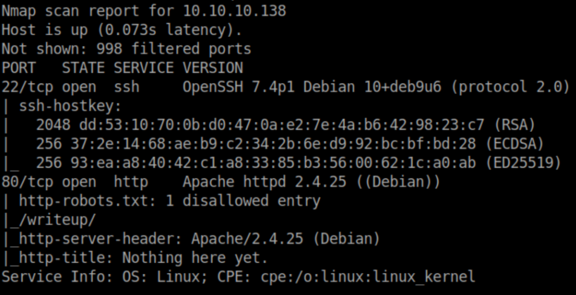Click the PORT column header
Screen dimensions: 576x295
tap(18, 67)
